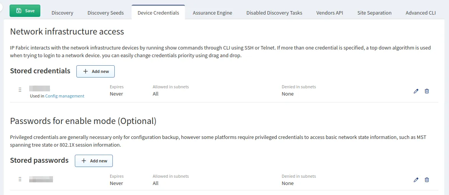The height and width of the screenshot is (195, 449).
Task: Select the Device Credentials tab
Action: click(x=158, y=13)
